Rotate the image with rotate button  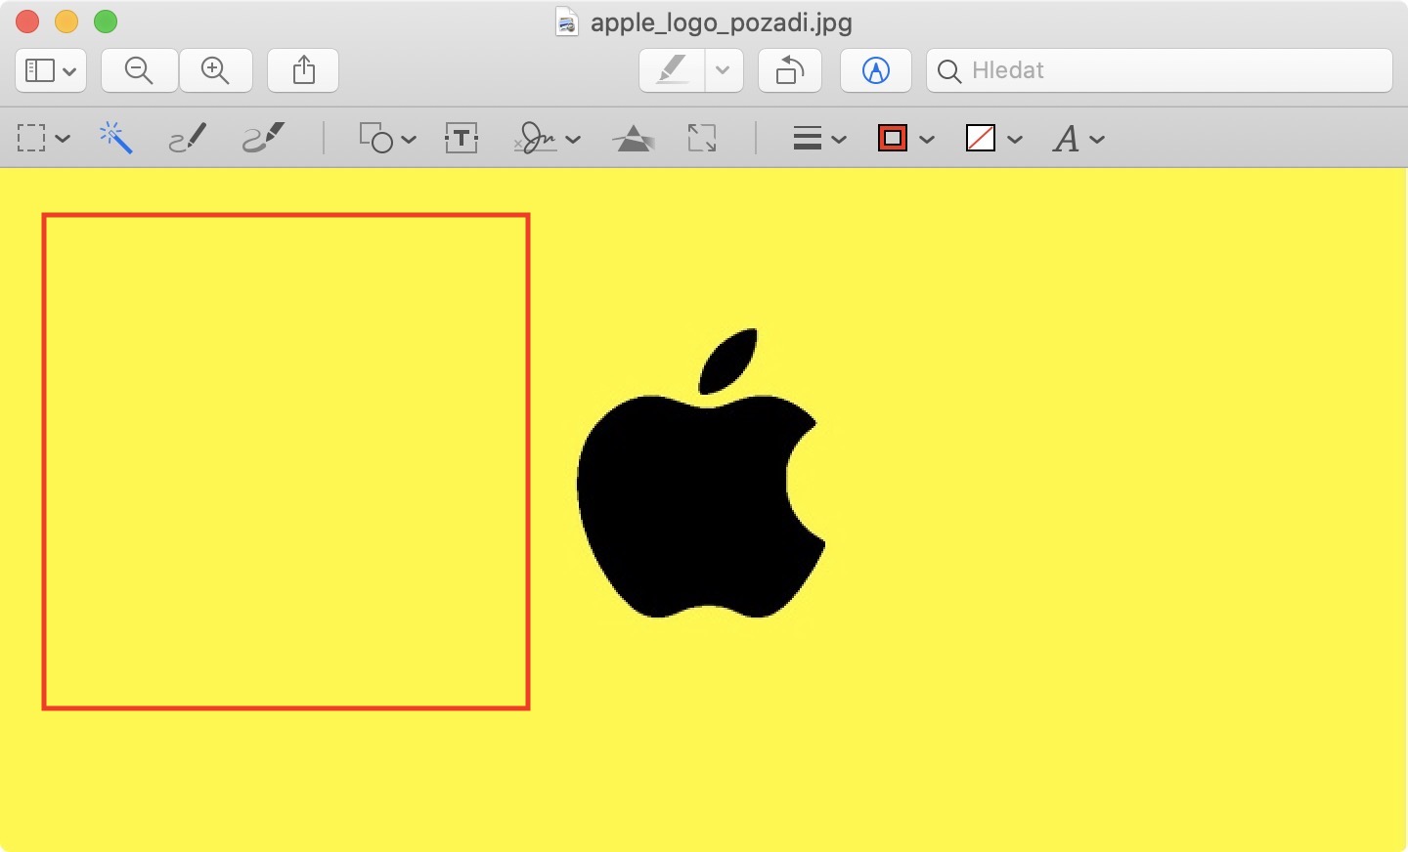pyautogui.click(x=790, y=70)
